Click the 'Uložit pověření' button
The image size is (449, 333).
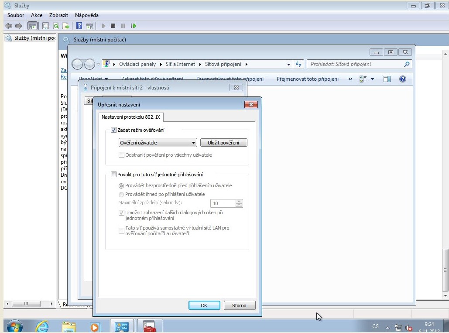click(x=223, y=143)
